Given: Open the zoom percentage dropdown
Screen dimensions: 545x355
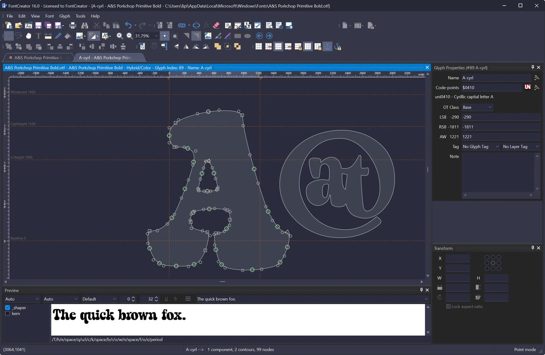Looking at the screenshot, I should coord(156,36).
